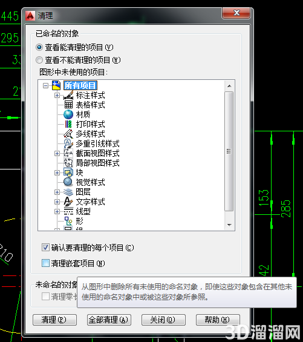The height and width of the screenshot is (342, 303).
Task: Click the 打印样式 plot style icon
Action: tap(68, 124)
